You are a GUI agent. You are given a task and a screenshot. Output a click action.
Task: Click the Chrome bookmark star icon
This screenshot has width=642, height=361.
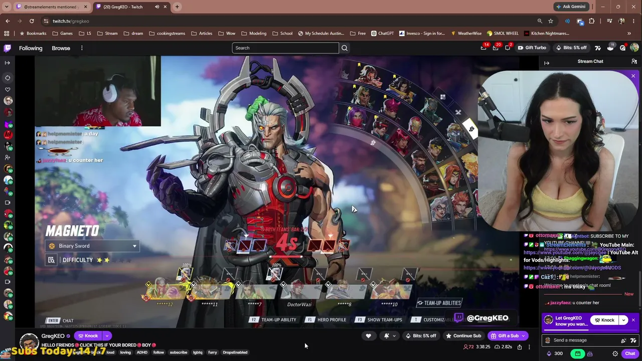tap(551, 21)
